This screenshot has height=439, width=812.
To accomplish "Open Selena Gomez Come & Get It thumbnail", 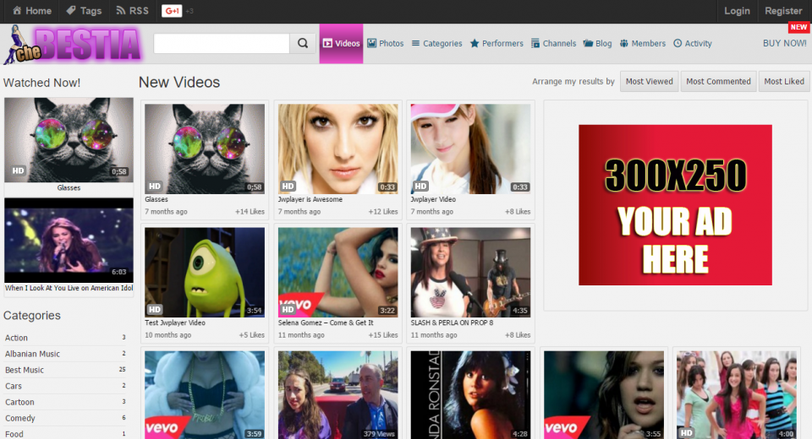I will pyautogui.click(x=337, y=273).
